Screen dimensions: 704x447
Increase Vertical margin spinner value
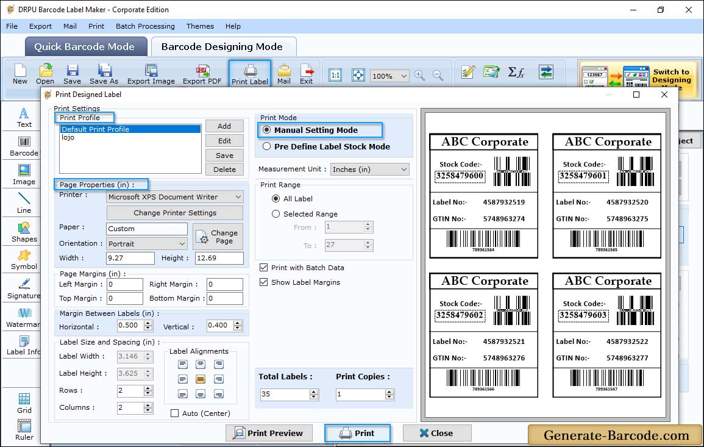pyautogui.click(x=238, y=323)
